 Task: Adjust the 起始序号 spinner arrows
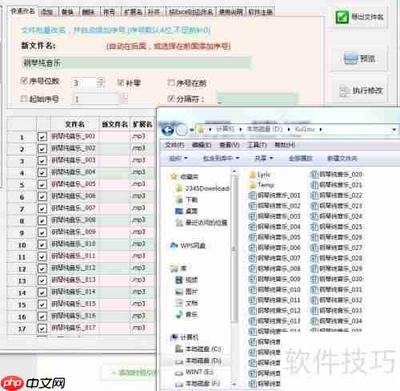125,98
